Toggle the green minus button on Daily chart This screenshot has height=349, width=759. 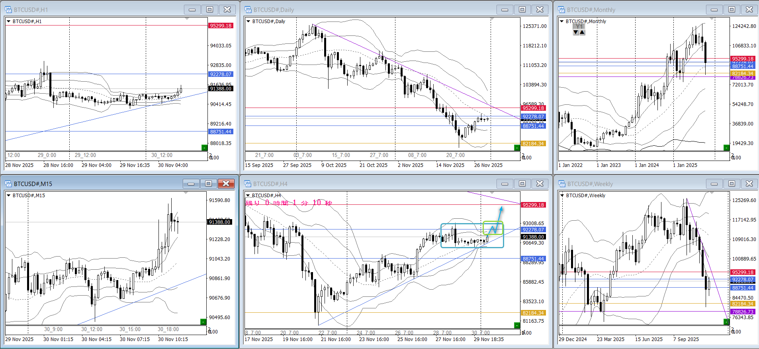coord(517,148)
